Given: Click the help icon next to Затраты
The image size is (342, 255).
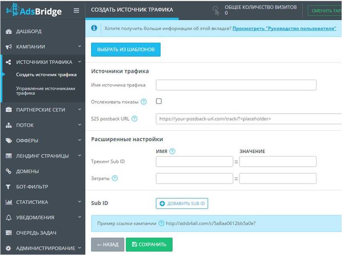Looking at the screenshot, I should [115, 179].
